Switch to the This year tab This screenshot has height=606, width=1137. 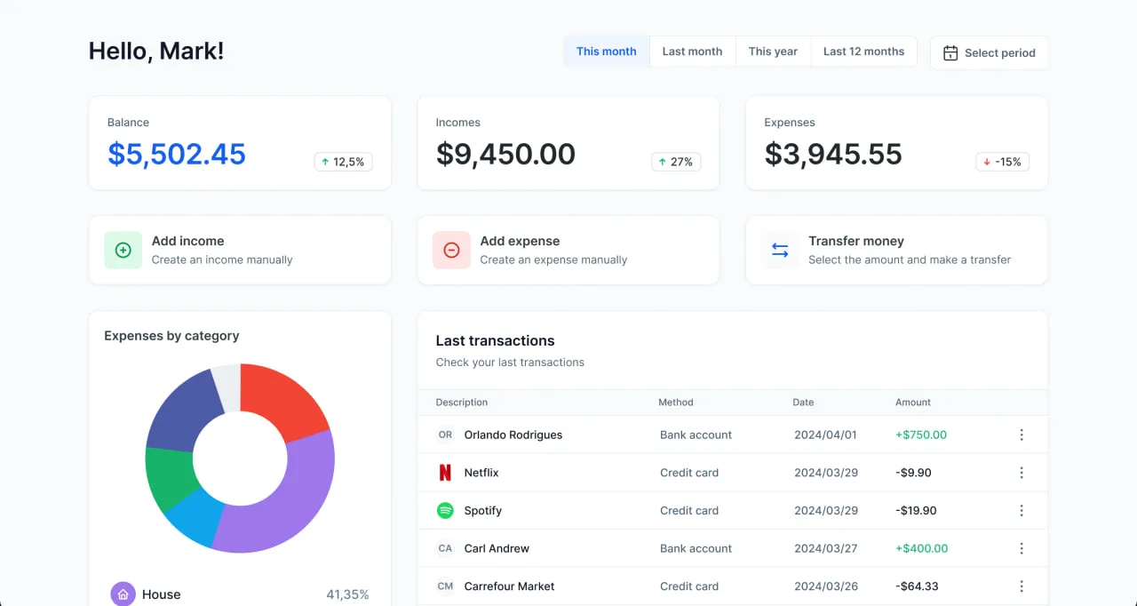[x=773, y=52]
